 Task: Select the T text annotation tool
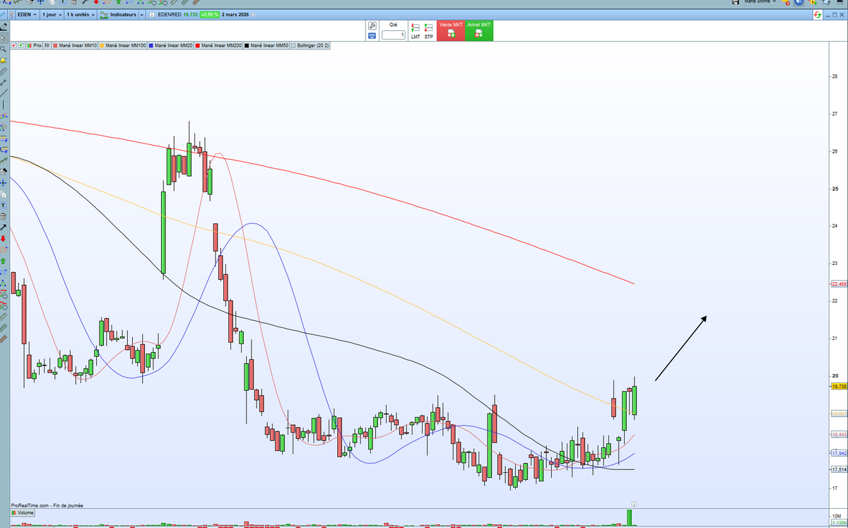(4, 205)
